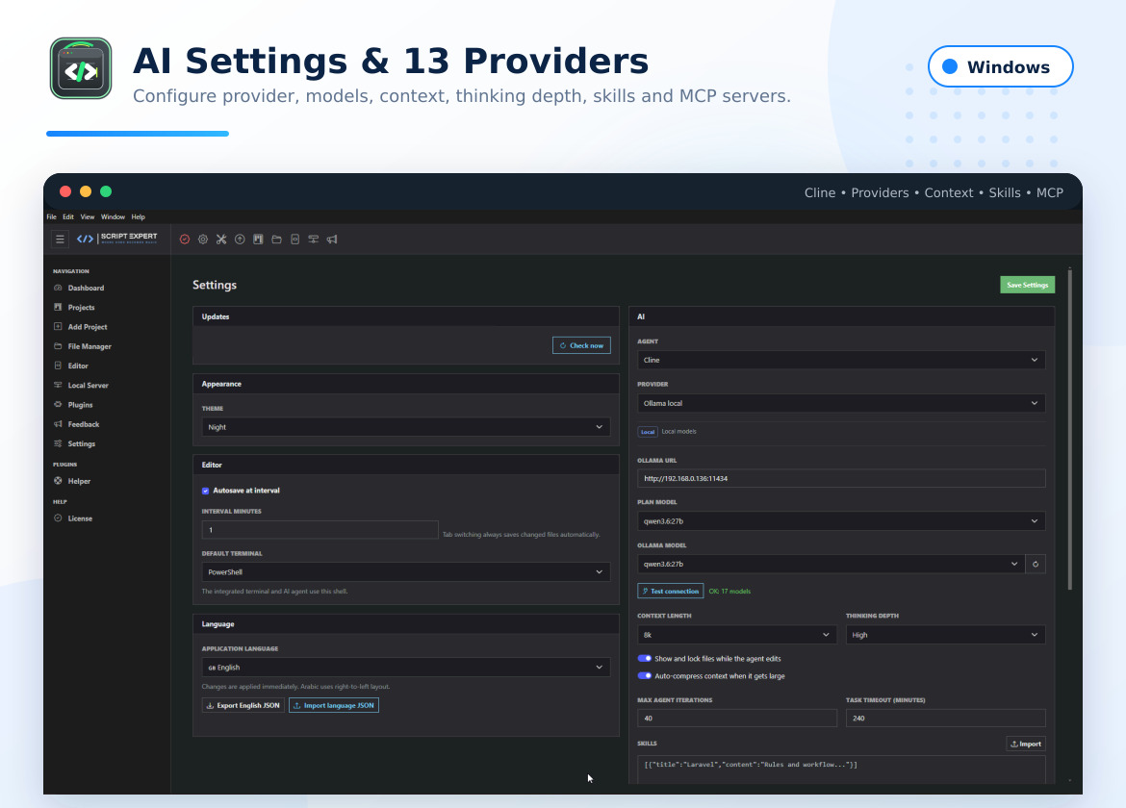Click the 'Local models' label
This screenshot has height=808, width=1126.
pos(678,432)
